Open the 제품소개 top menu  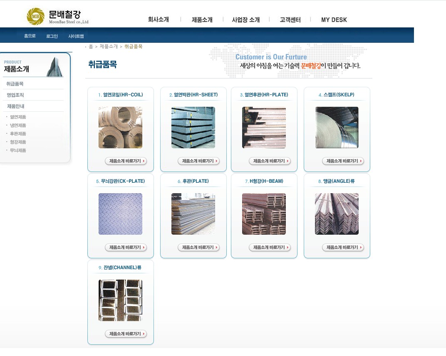[x=202, y=20]
